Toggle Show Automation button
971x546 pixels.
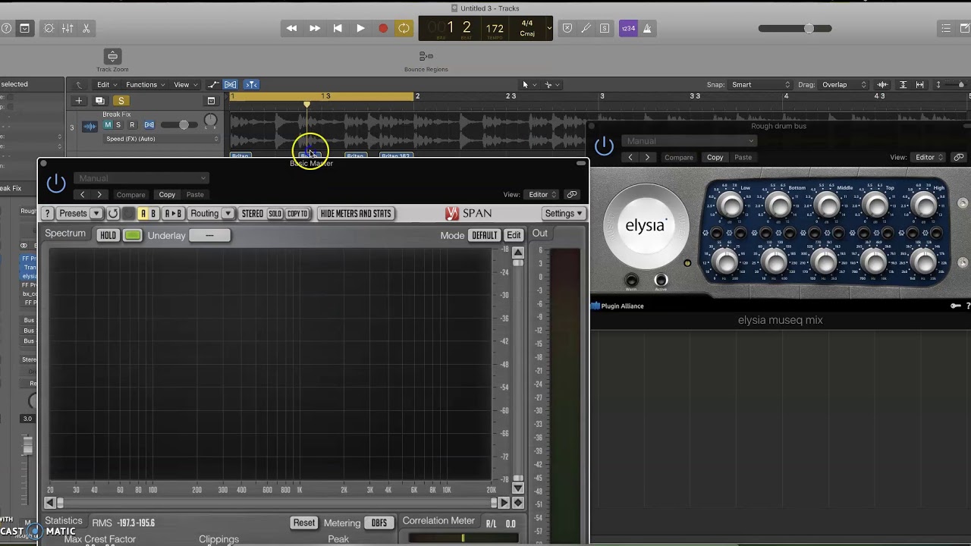pos(213,84)
